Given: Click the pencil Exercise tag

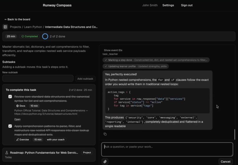Looking at the screenshot, I should click(23, 140).
